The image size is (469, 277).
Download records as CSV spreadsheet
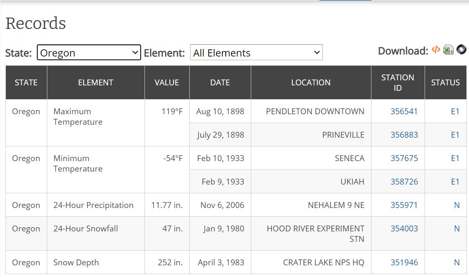(448, 50)
